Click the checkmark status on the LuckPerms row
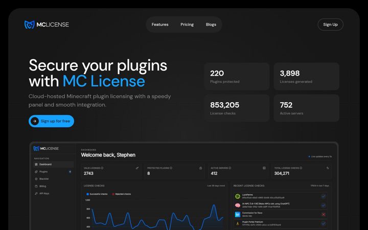The width and height of the screenshot is (368, 230). [x=324, y=196]
